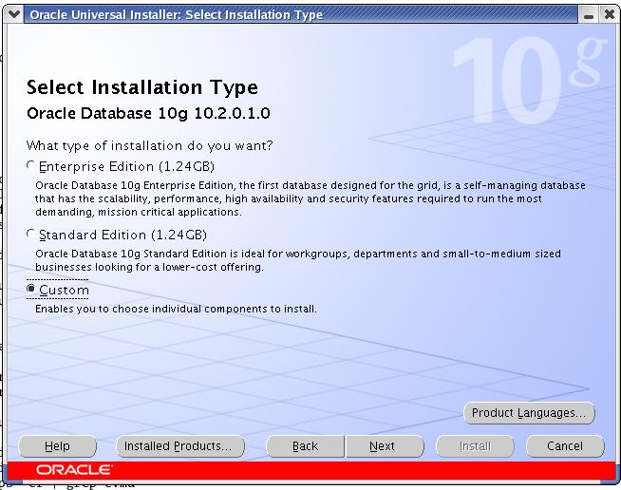Click the Oracle logo in red footer
This screenshot has width=621, height=490.
(x=74, y=470)
